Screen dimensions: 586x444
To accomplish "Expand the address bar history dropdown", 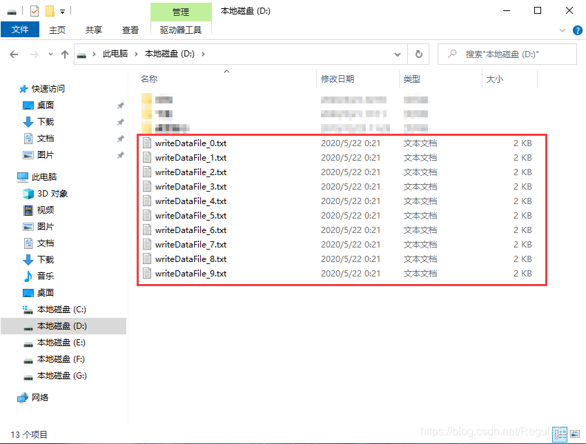I will [398, 54].
